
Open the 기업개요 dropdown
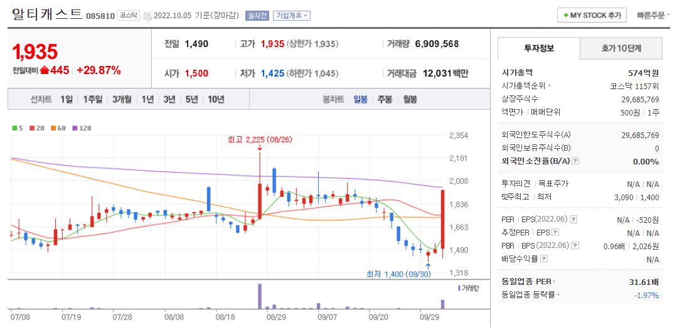coord(291,16)
